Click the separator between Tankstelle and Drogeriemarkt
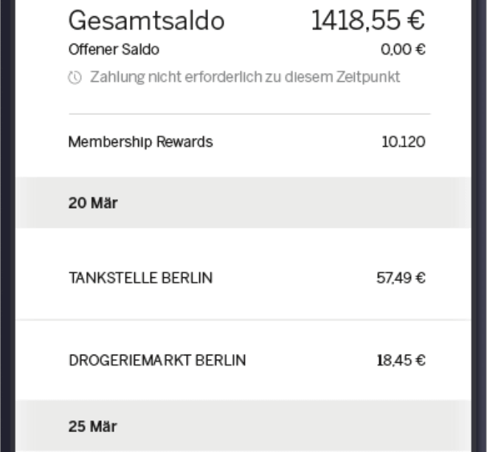The image size is (487, 452). [243, 319]
